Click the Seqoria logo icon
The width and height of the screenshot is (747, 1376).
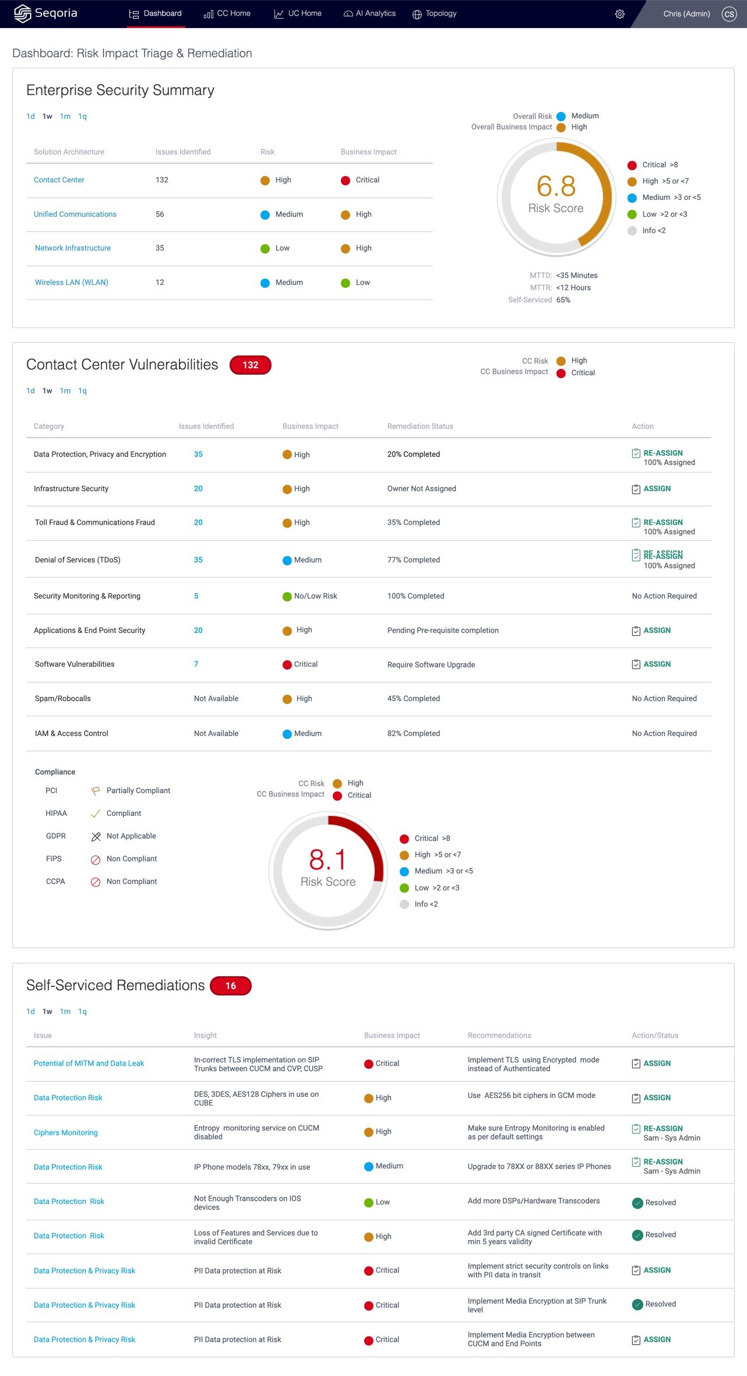[22, 13]
